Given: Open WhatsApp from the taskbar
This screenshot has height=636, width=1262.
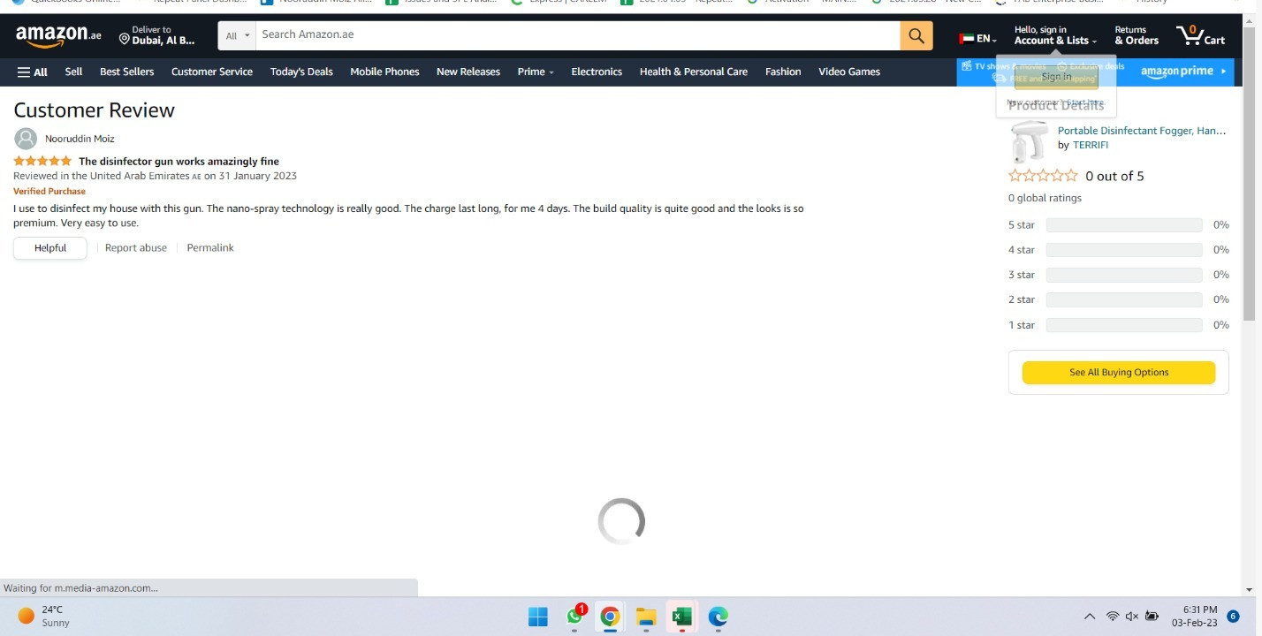Looking at the screenshot, I should (x=575, y=616).
